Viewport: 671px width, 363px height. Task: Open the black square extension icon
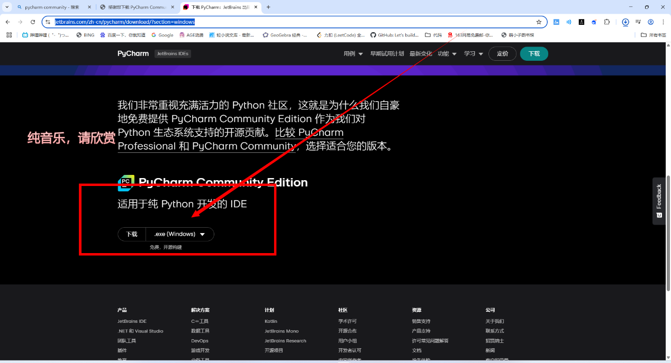581,22
